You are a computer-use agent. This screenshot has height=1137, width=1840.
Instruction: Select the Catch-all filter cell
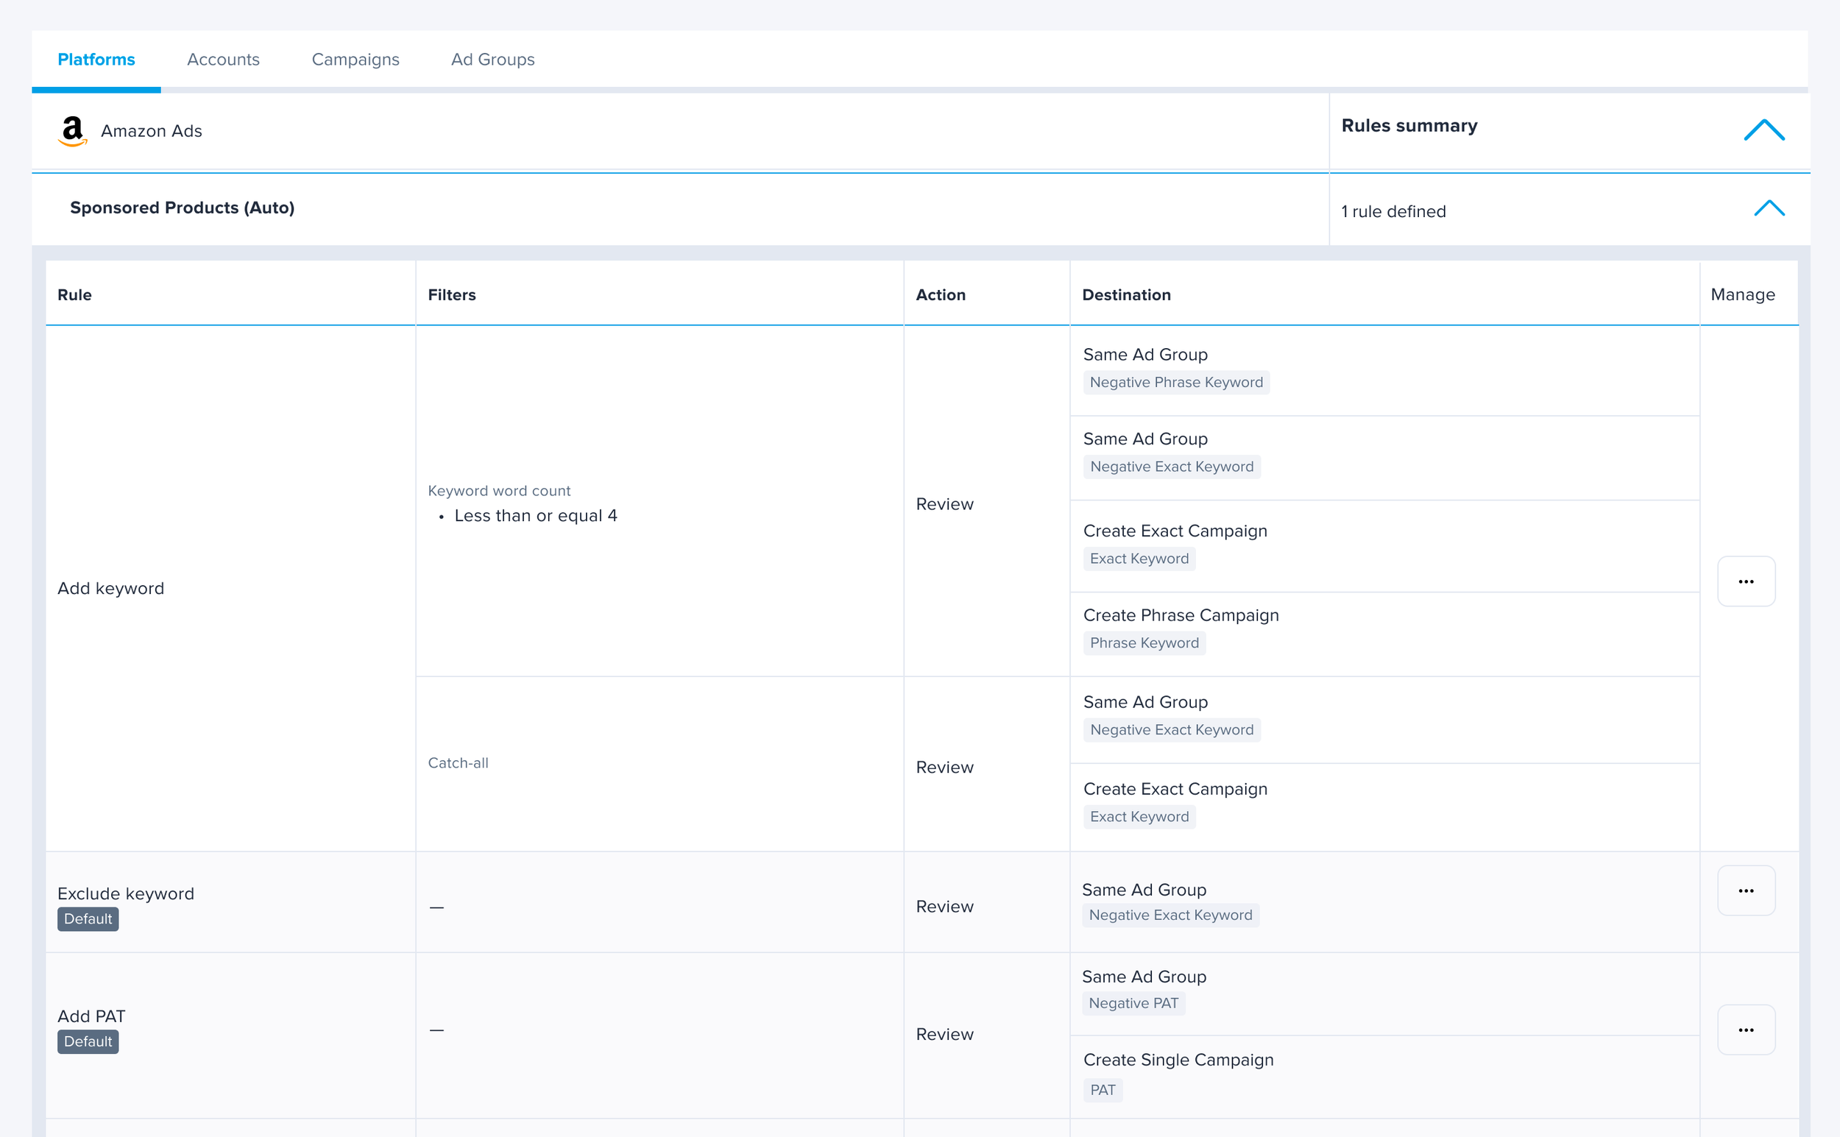(x=458, y=762)
